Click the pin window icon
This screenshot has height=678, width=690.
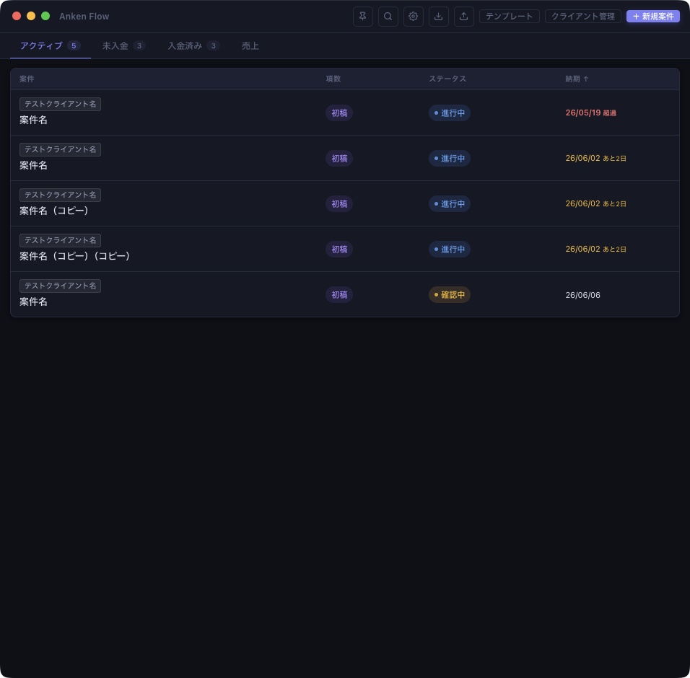[x=362, y=17]
